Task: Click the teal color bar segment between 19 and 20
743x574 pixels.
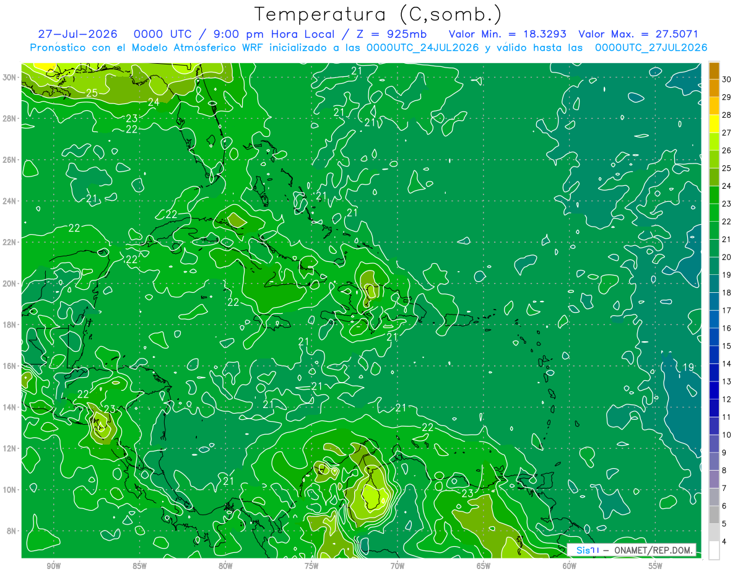Action: click(714, 266)
